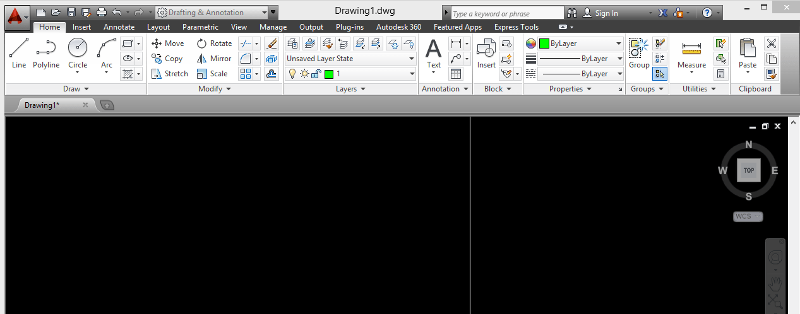Use the Rotate command
Screen dimensions: 800x314
pyautogui.click(x=215, y=44)
